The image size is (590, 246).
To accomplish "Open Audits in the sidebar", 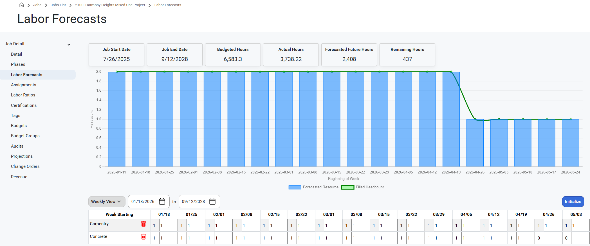I will click(17, 146).
